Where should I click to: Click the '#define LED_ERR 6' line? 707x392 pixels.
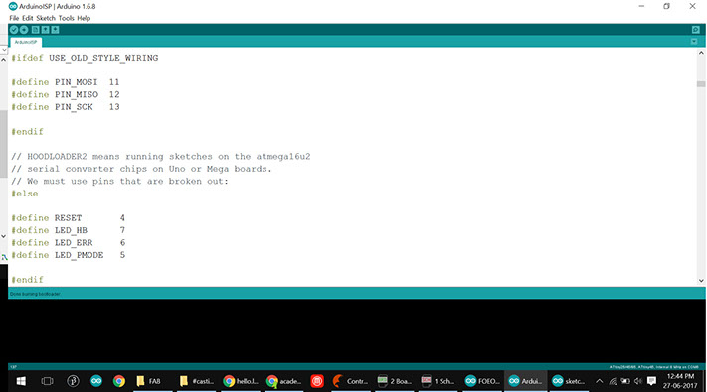tap(68, 242)
